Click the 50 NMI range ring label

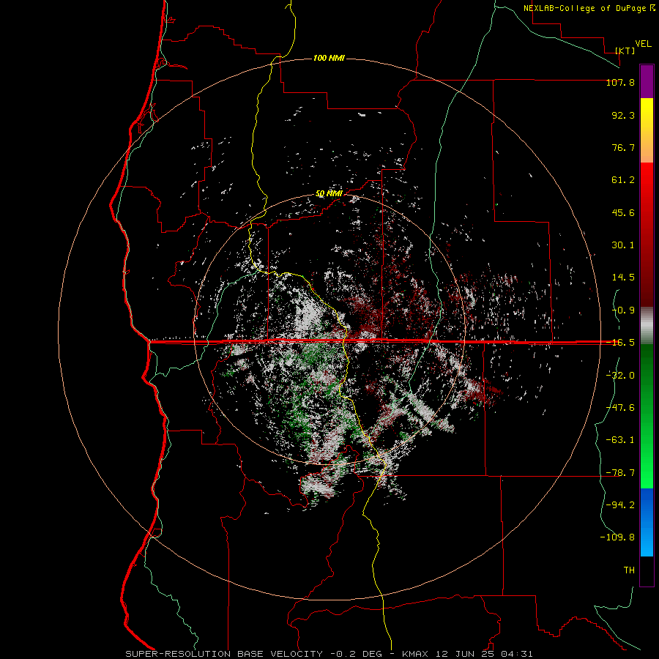click(329, 193)
